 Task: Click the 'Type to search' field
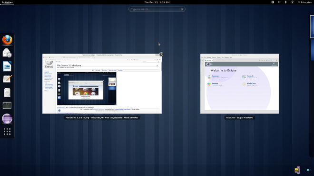point(157,9)
